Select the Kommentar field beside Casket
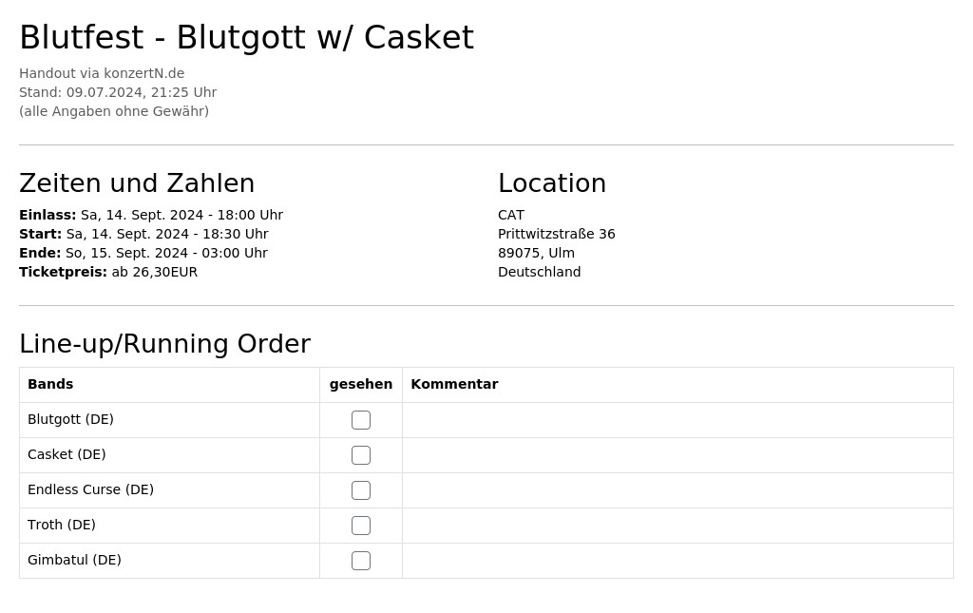 pyautogui.click(x=677, y=455)
